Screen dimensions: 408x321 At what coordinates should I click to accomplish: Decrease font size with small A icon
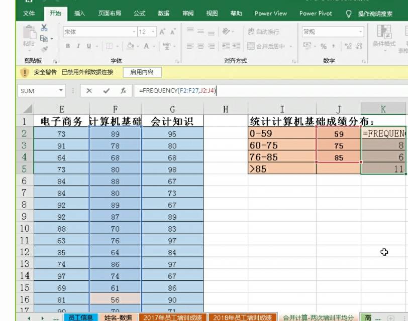click(x=172, y=32)
